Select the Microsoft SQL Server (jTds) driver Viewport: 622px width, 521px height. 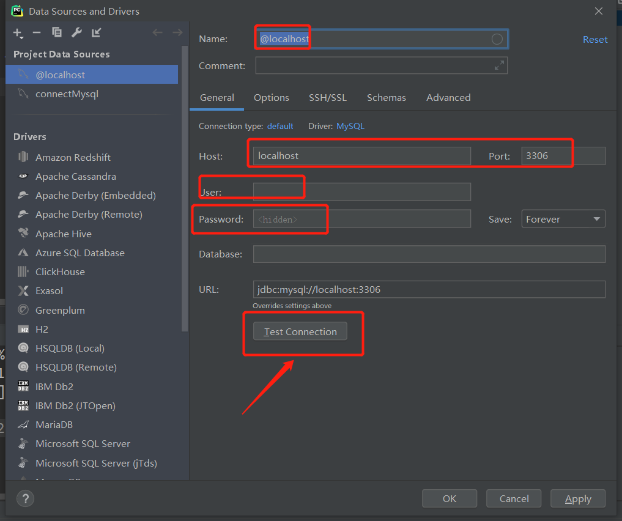[x=92, y=464]
